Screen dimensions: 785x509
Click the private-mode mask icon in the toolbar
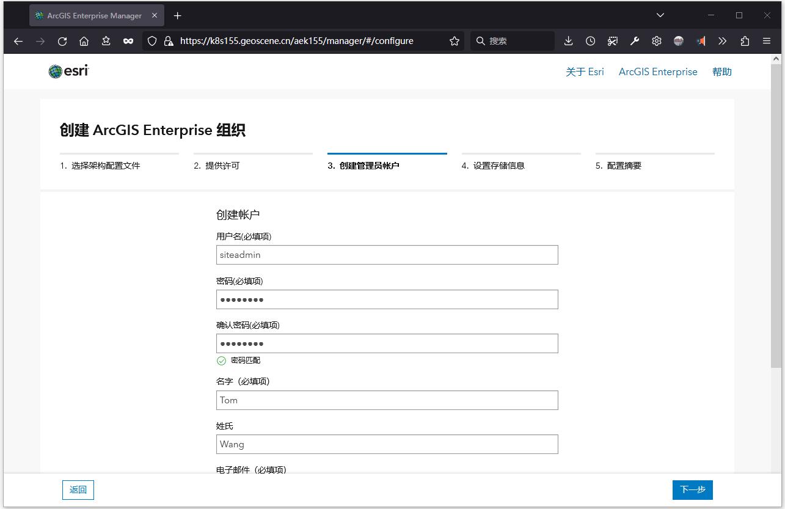point(128,41)
